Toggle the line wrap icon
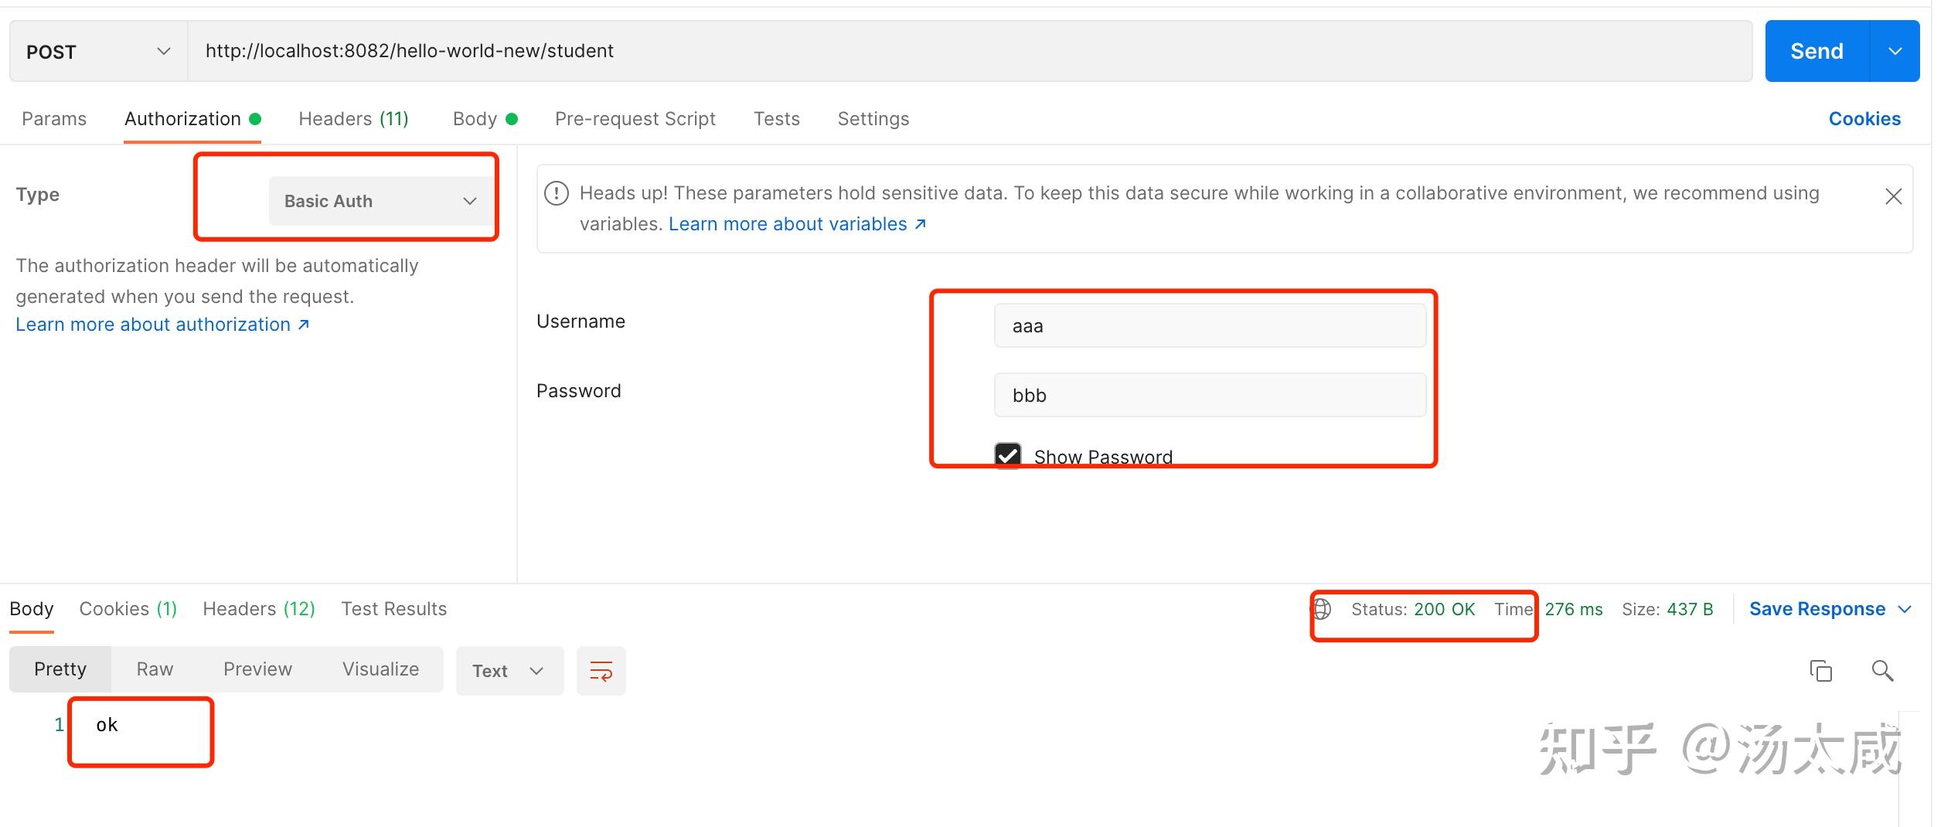The image size is (1951, 827). pyautogui.click(x=601, y=670)
